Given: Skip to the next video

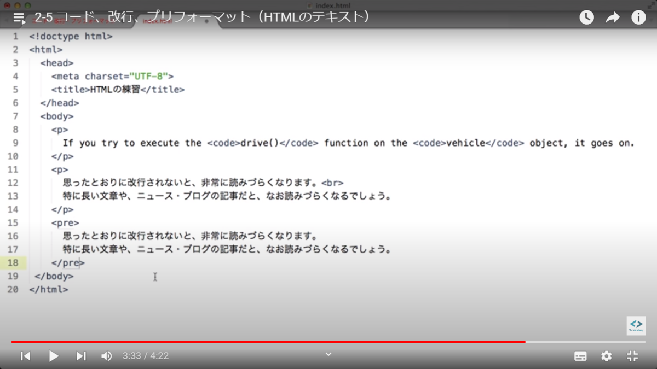Looking at the screenshot, I should [x=81, y=356].
